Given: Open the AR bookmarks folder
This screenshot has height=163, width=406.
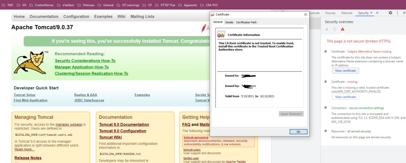Looking at the screenshot, I should click(22, 5).
